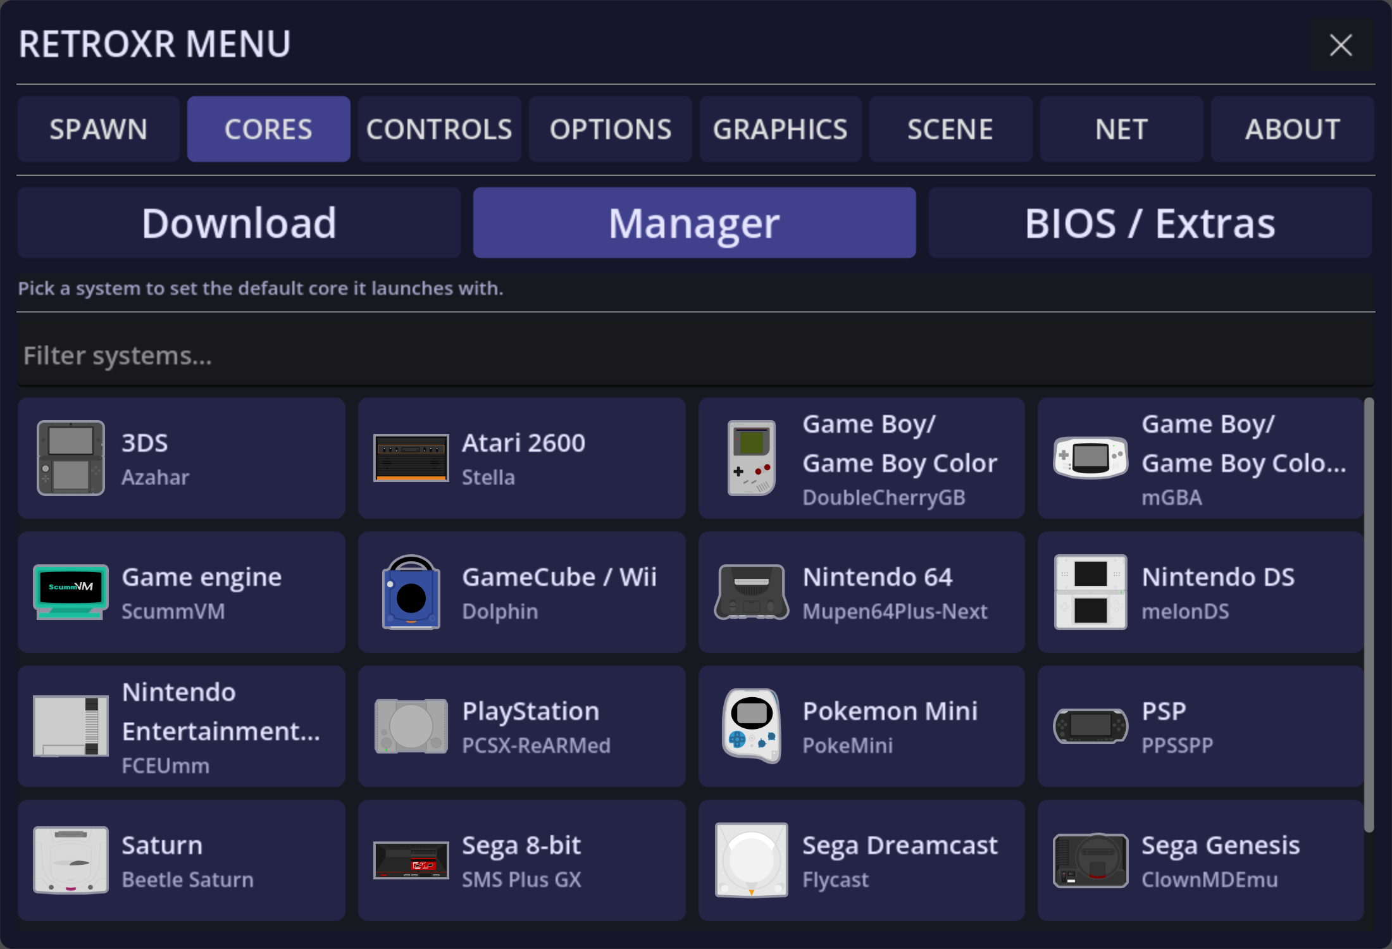Focus the Filter systems search field
This screenshot has height=949, width=1392.
tap(696, 356)
